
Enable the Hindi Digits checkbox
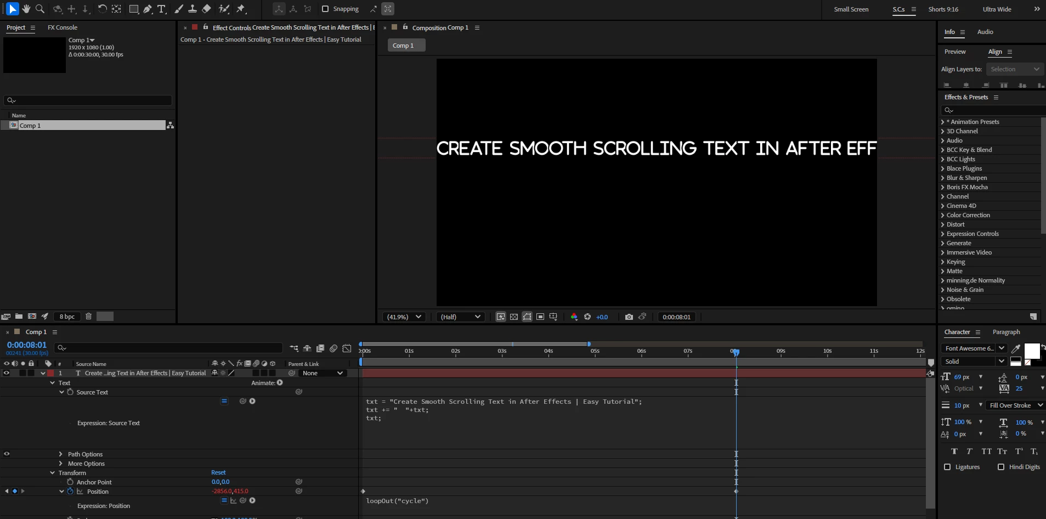click(1001, 467)
